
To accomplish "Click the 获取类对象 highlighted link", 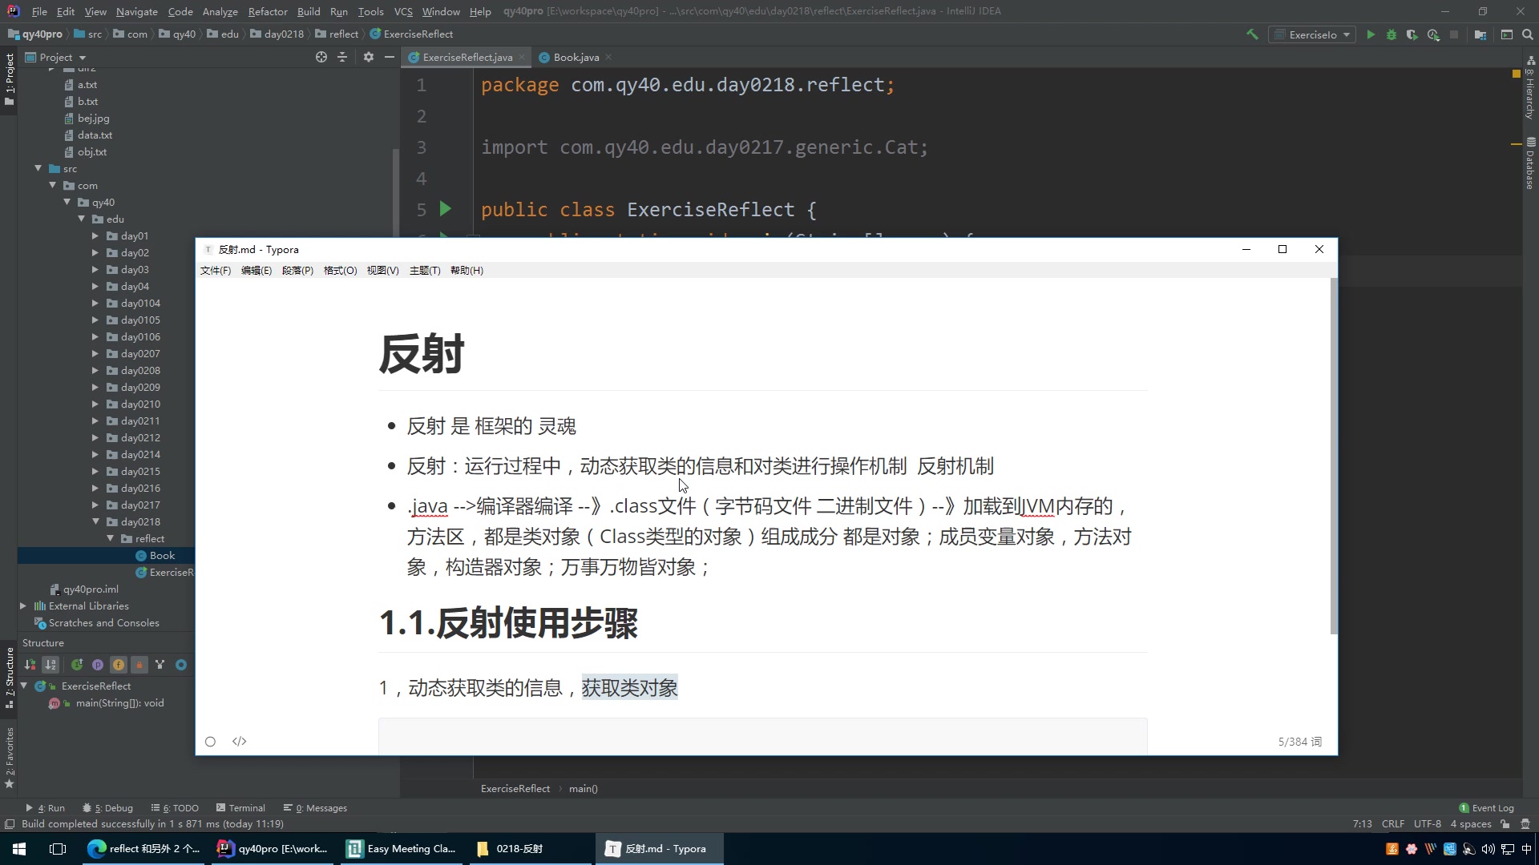I will (629, 687).
